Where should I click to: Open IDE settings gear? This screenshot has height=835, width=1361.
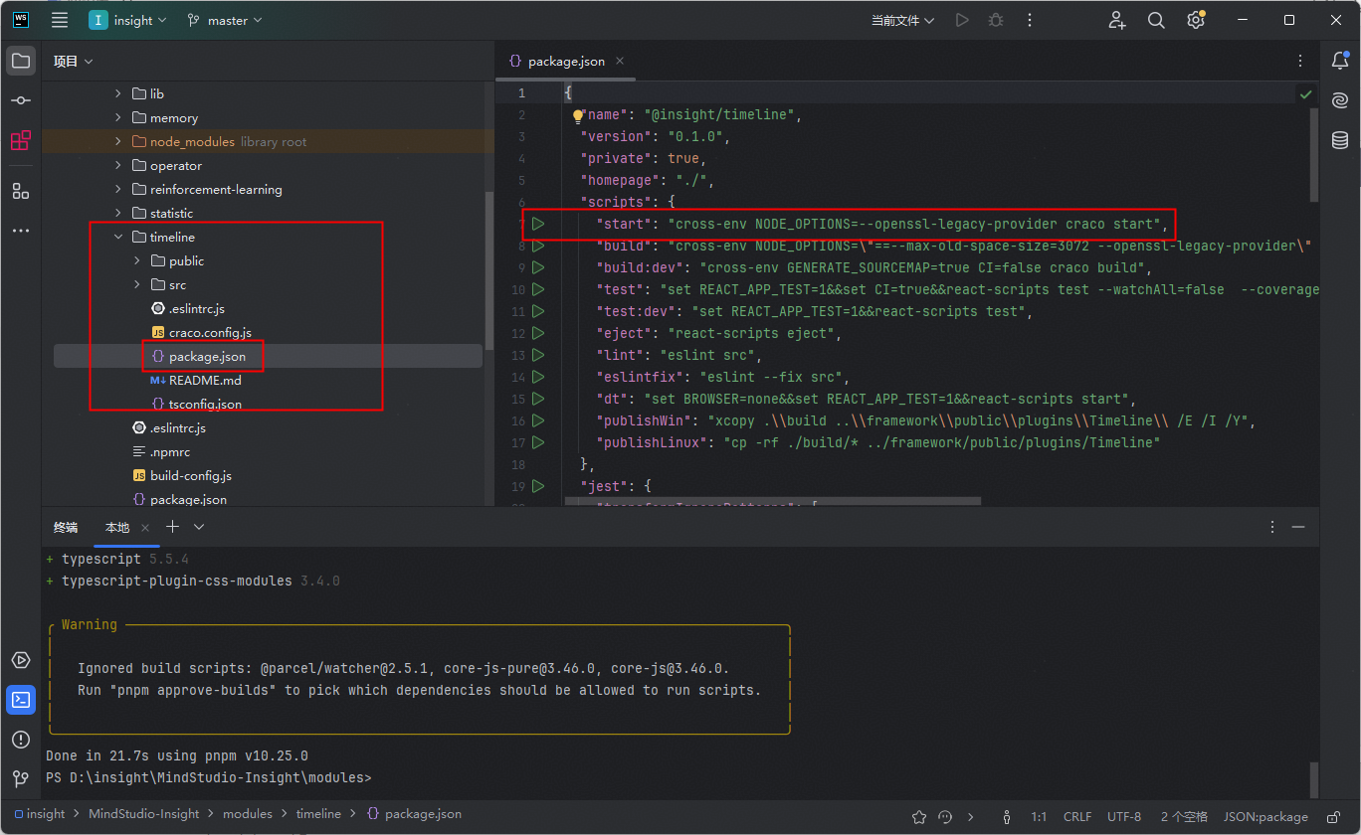[x=1196, y=20]
